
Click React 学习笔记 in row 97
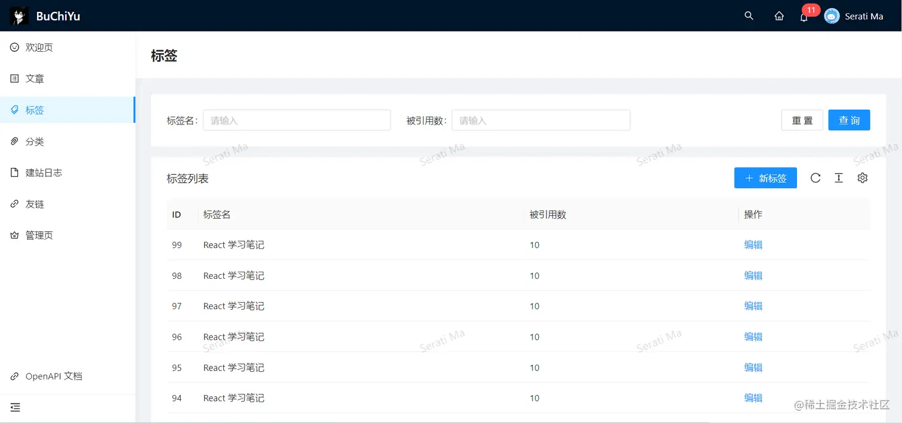tap(233, 306)
